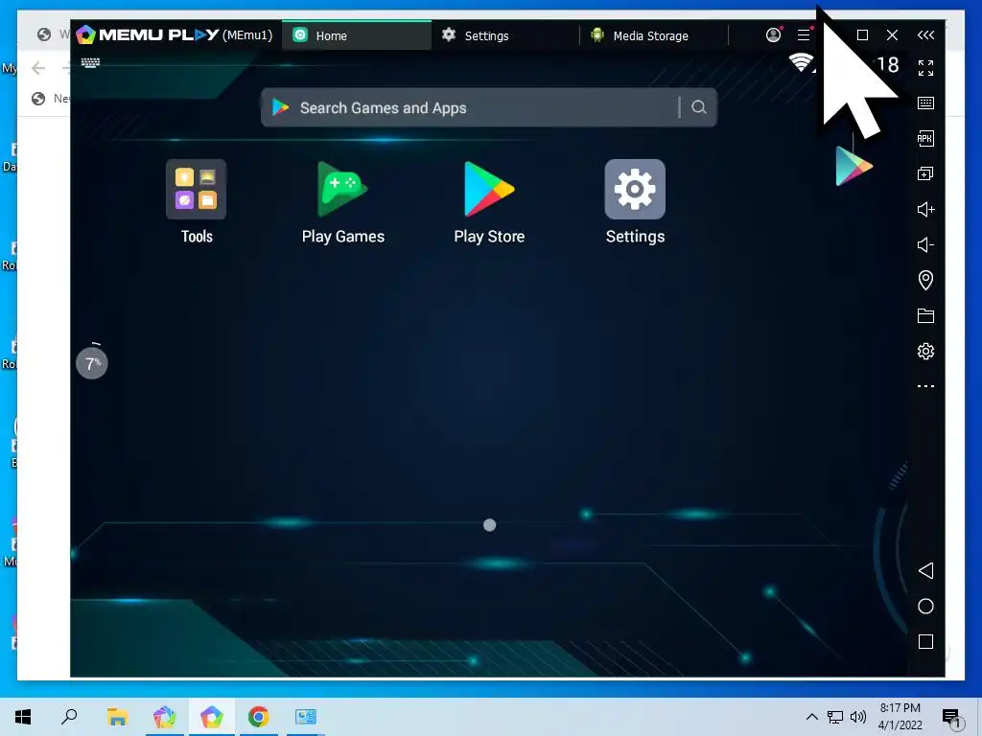
Task: Open the MEmu hamburger menu
Action: 804,35
